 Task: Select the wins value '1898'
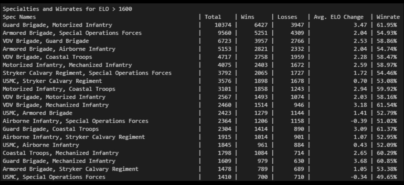pyautogui.click(x=261, y=81)
